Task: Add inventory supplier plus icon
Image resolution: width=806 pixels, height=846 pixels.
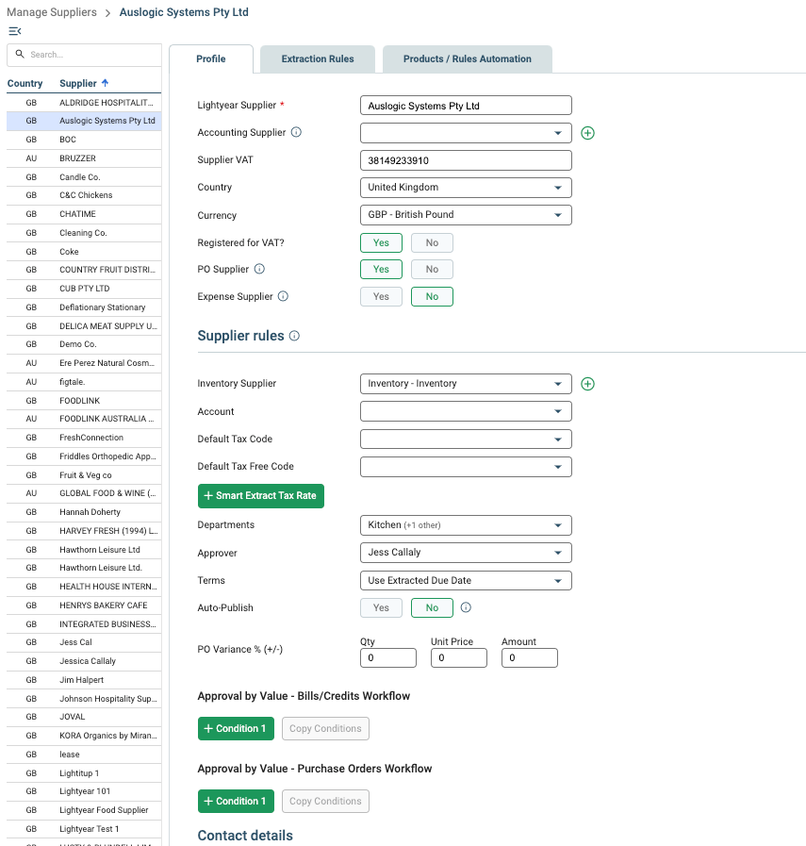Action: (587, 384)
